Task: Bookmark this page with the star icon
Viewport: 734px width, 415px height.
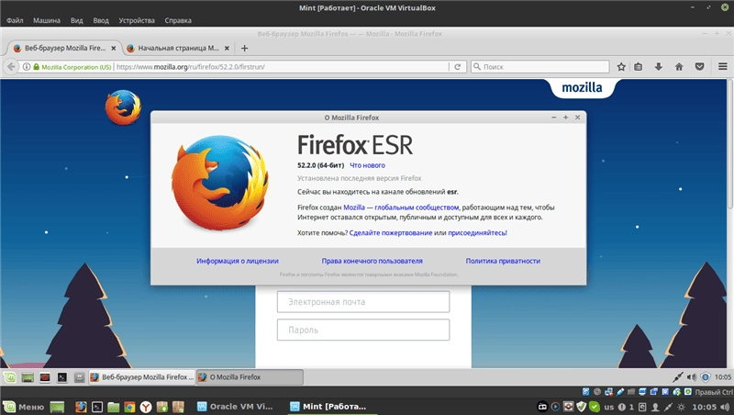Action: (x=621, y=66)
